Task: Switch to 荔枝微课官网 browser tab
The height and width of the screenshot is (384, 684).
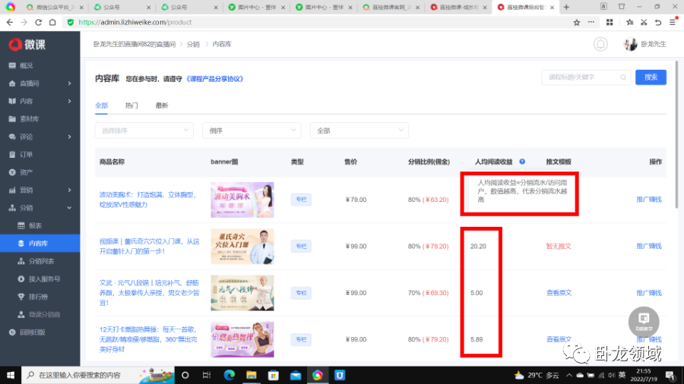Action: pos(391,7)
